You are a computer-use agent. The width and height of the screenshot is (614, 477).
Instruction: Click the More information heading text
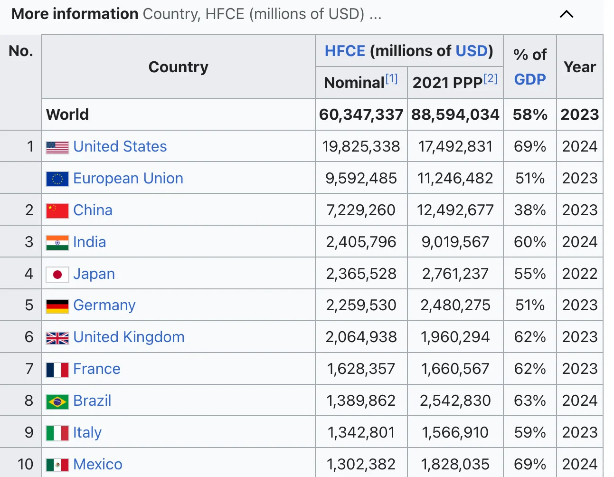(x=75, y=14)
